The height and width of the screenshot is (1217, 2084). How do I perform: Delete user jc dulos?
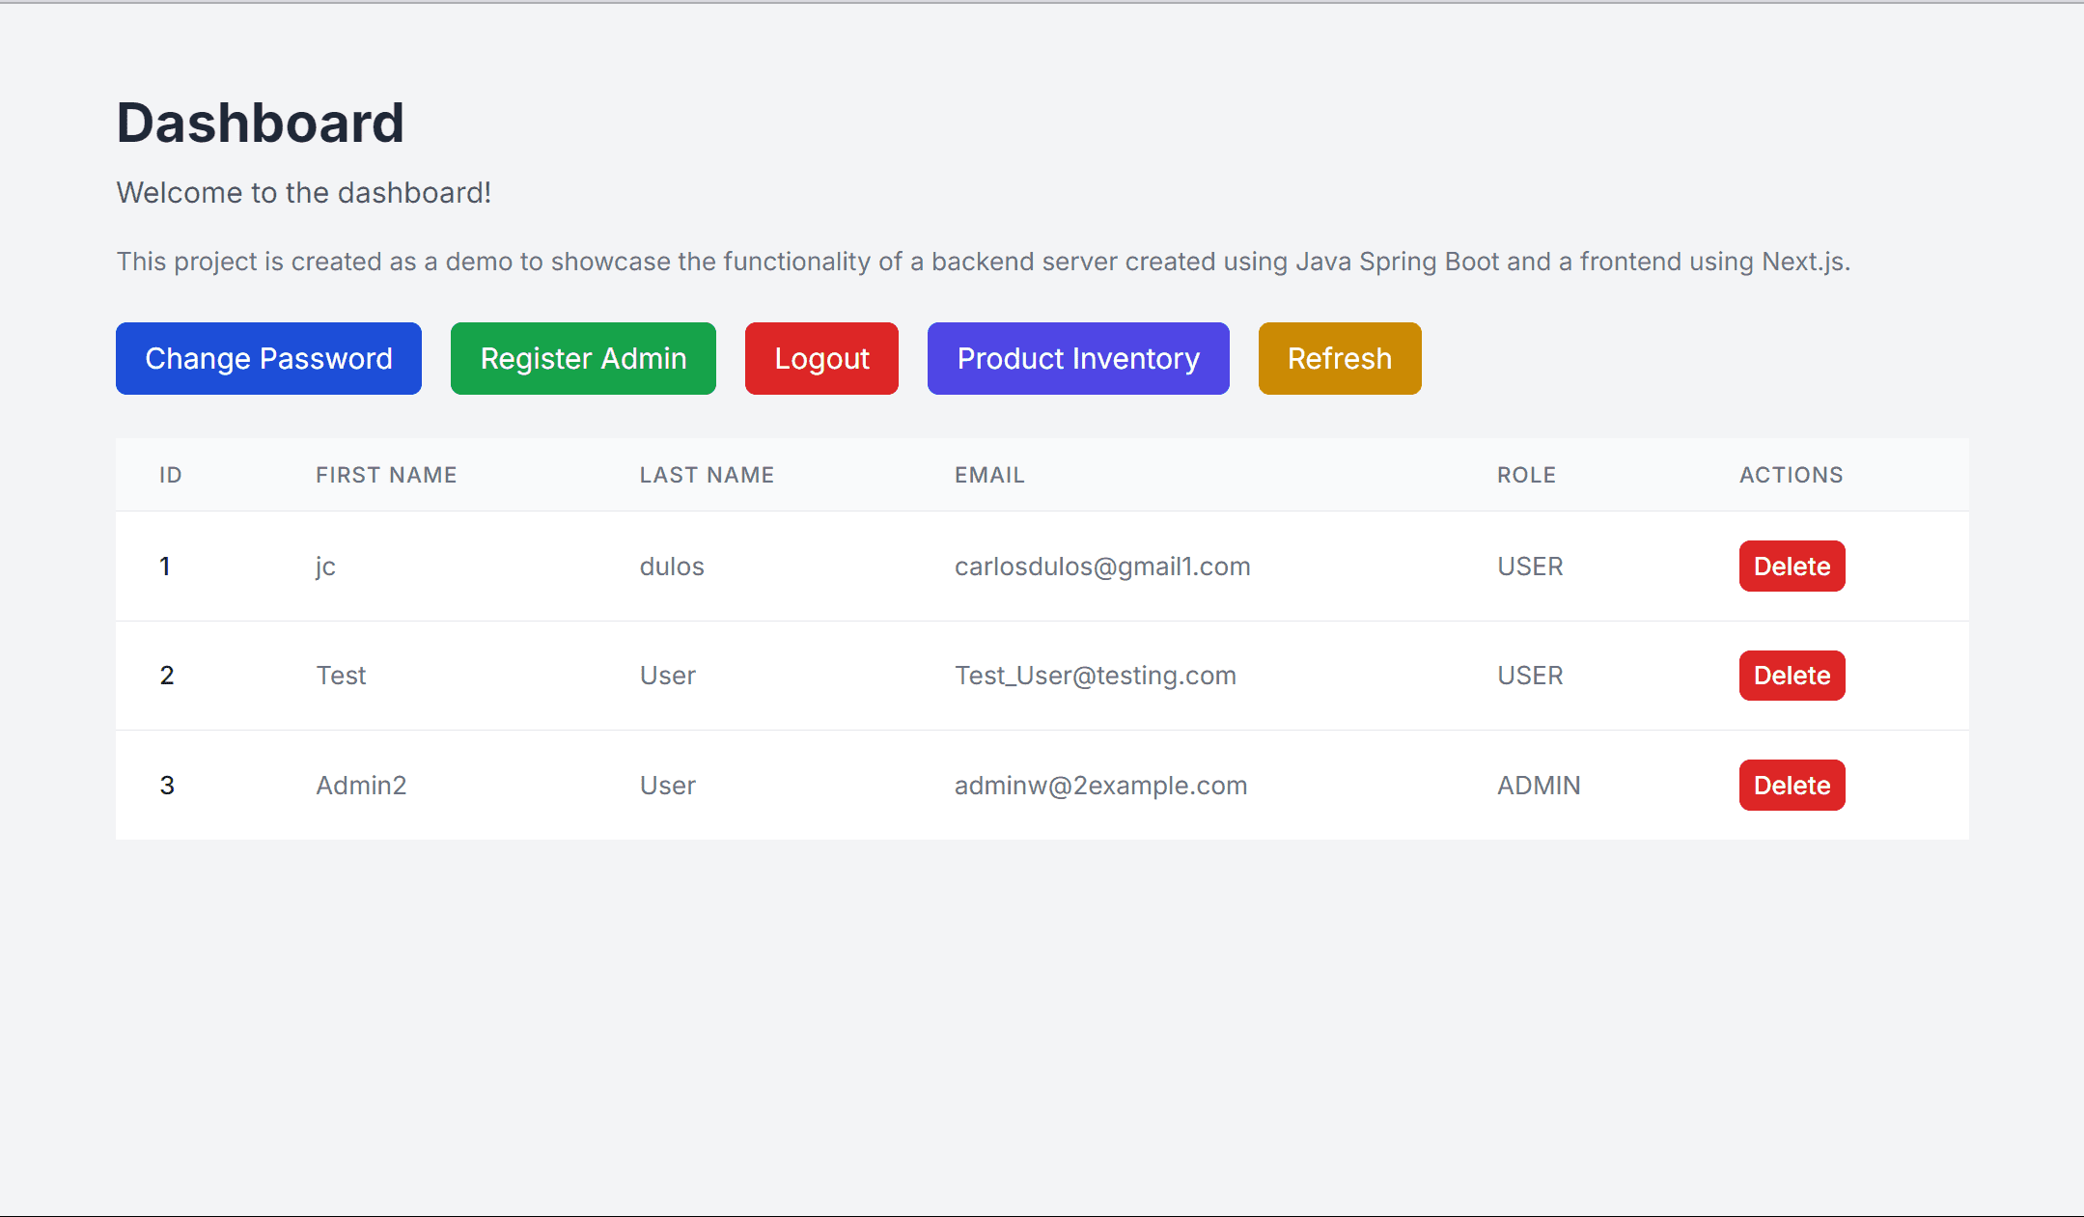coord(1792,567)
